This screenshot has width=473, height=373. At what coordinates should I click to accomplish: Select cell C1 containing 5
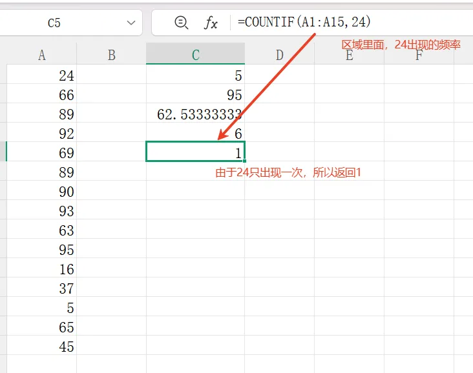[196, 74]
